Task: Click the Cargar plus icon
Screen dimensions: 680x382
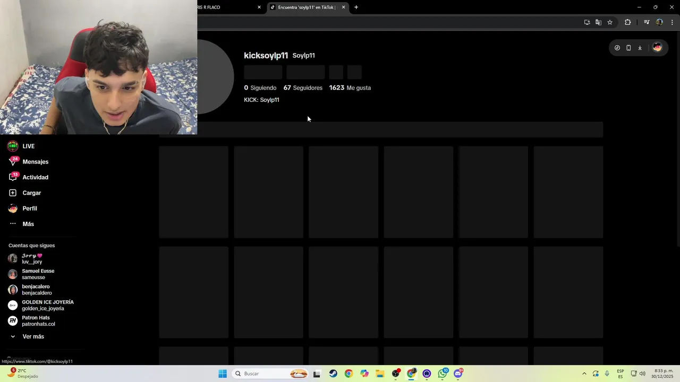Action: click(13, 193)
